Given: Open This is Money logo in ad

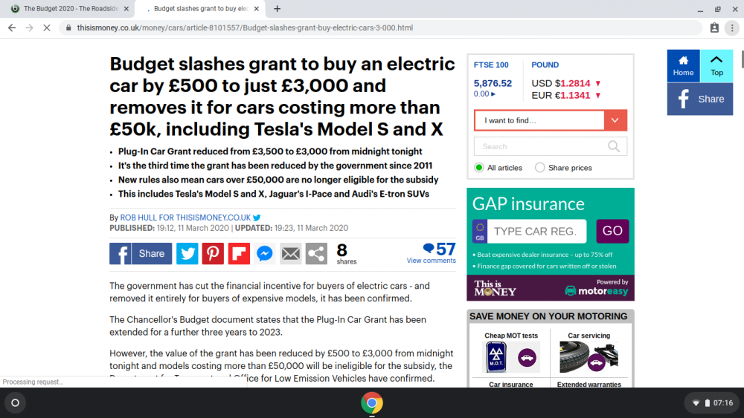Looking at the screenshot, I should coord(495,288).
